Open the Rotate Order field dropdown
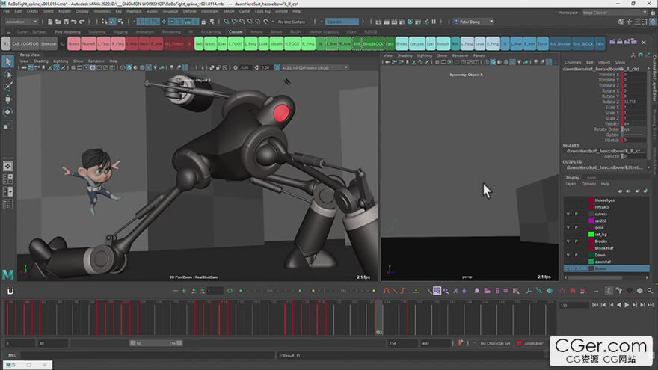The height and width of the screenshot is (370, 658). (633, 129)
